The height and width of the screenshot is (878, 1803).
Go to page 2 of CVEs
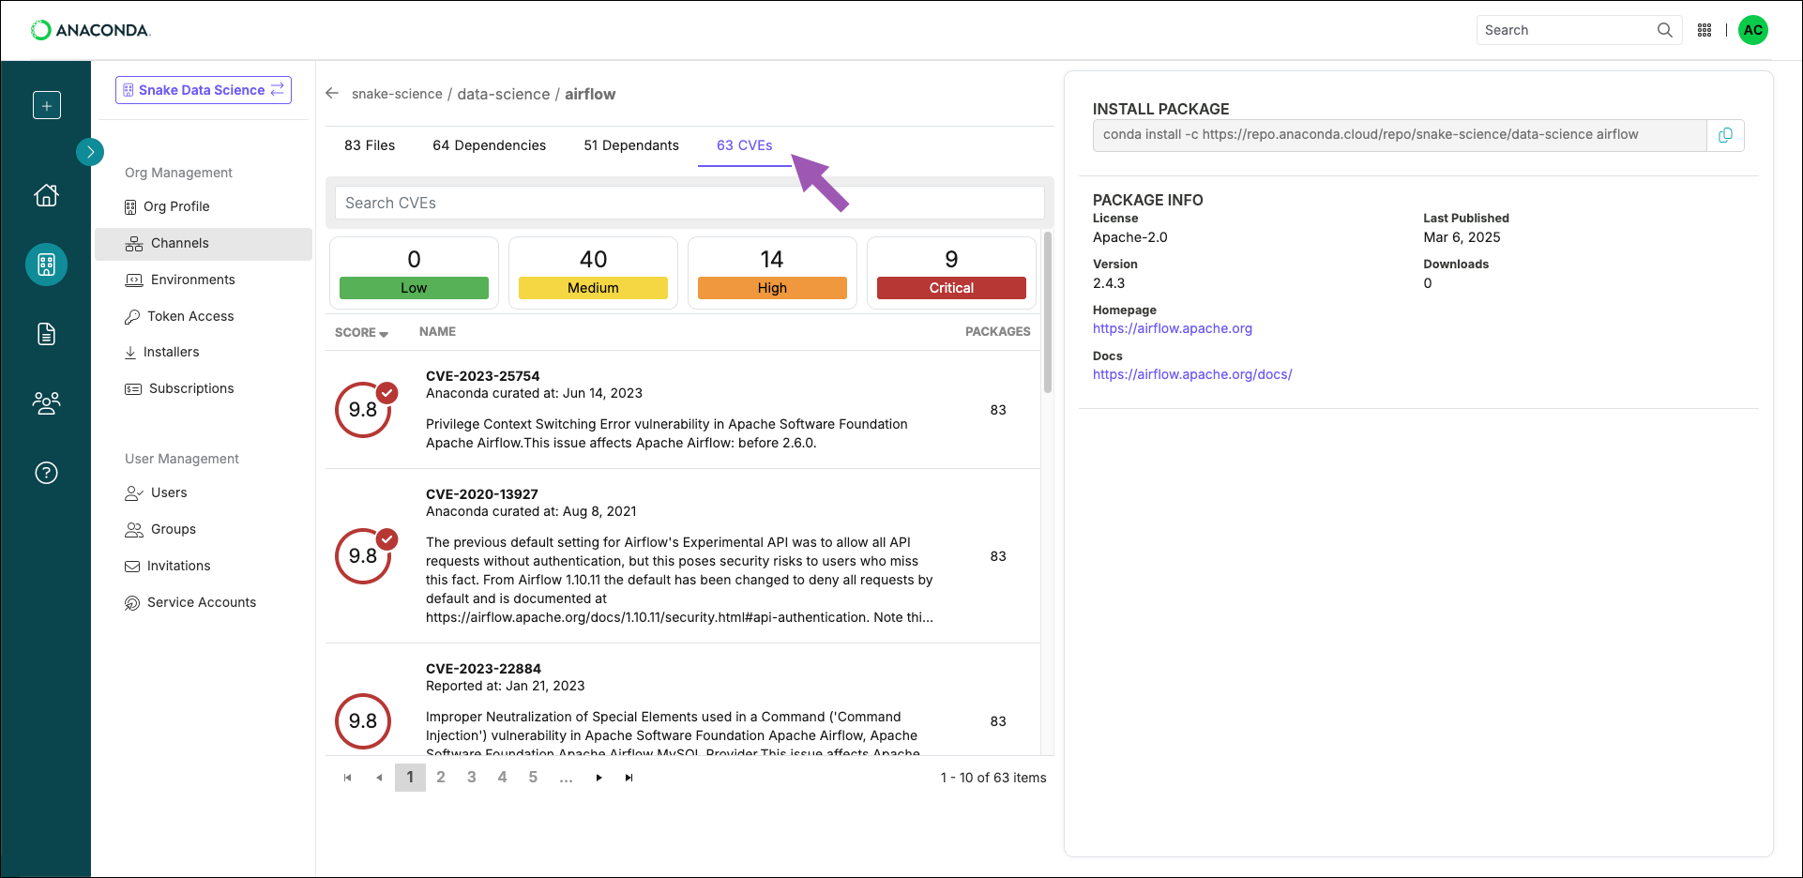[x=441, y=778]
